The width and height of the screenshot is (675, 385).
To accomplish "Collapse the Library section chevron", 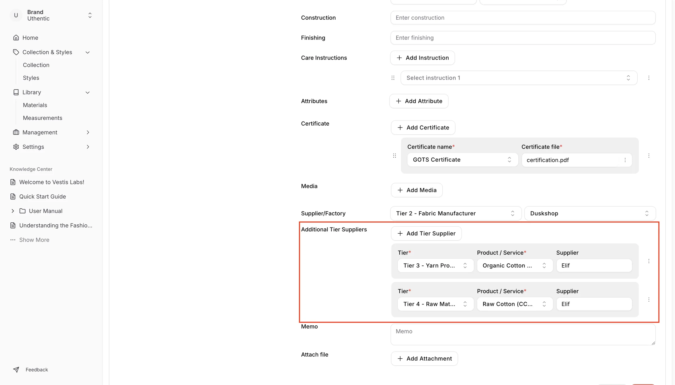I will tap(88, 93).
